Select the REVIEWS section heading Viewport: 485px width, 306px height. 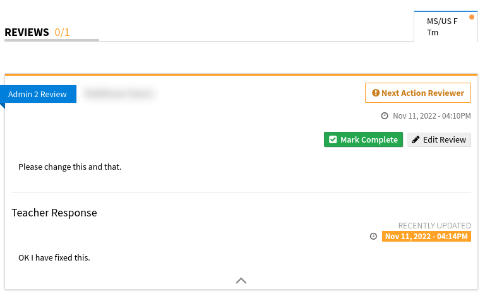(x=27, y=32)
